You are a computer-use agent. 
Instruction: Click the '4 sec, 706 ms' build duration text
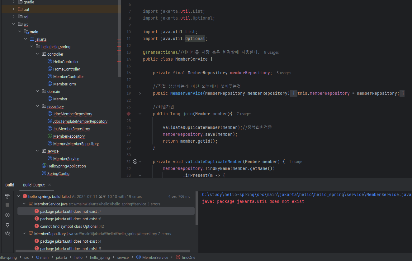coord(179,196)
